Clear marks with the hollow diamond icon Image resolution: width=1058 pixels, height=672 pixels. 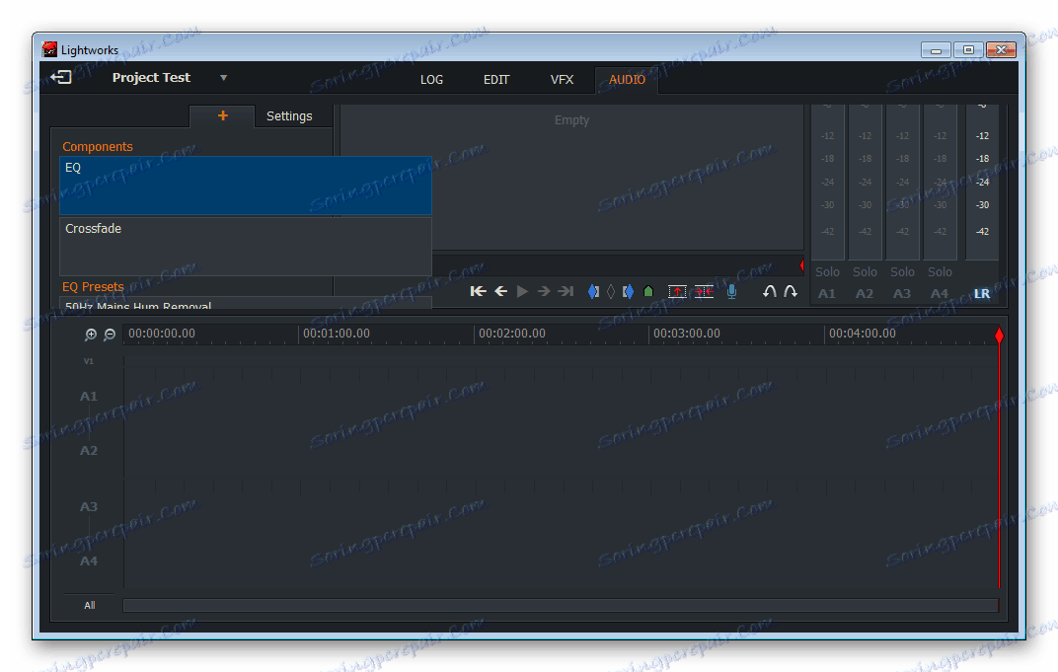pyautogui.click(x=611, y=291)
